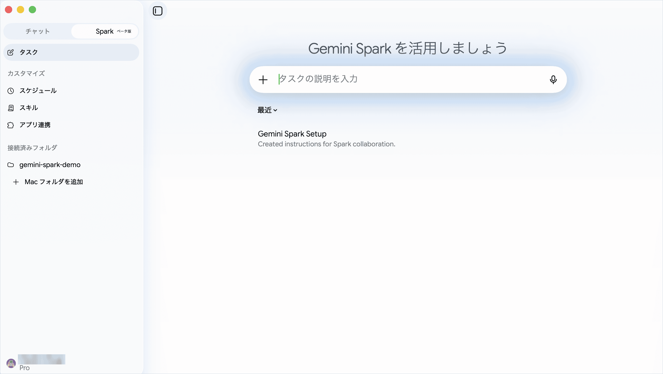Click the schedule clock icon

pos(11,91)
